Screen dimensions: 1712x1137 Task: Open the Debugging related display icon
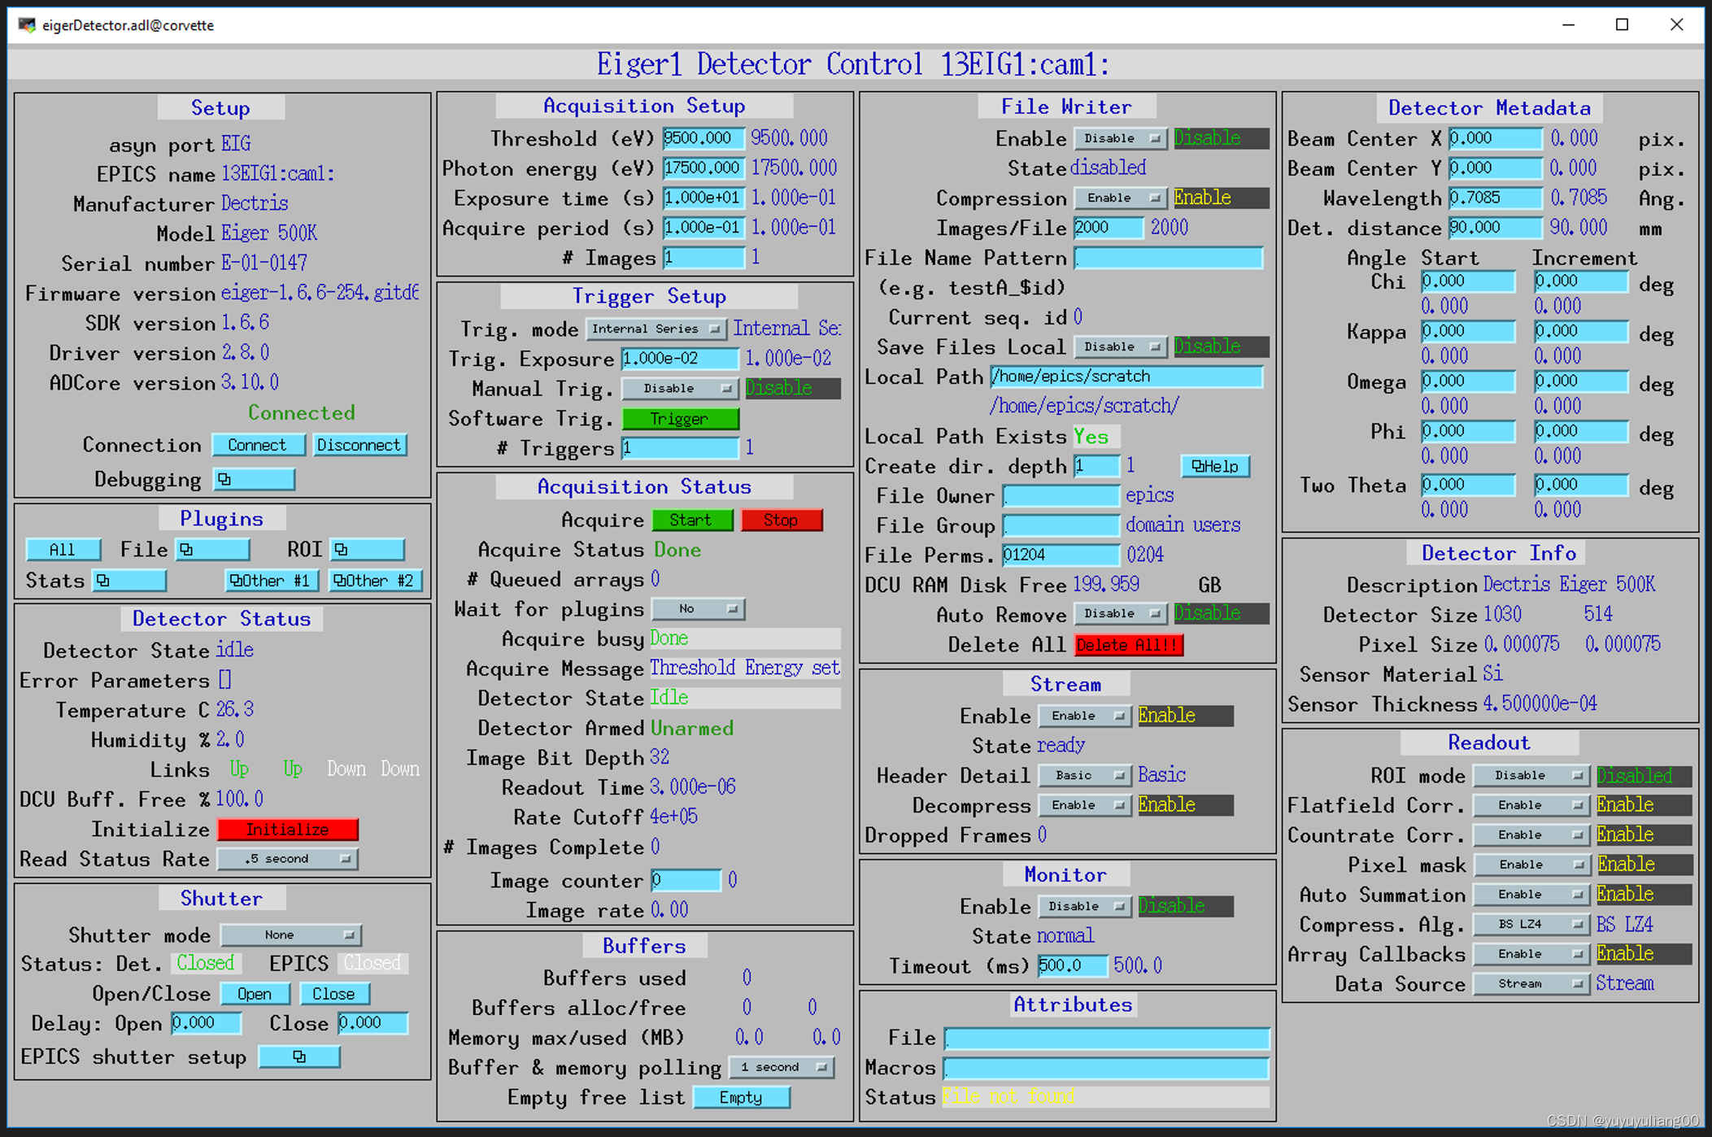255,479
